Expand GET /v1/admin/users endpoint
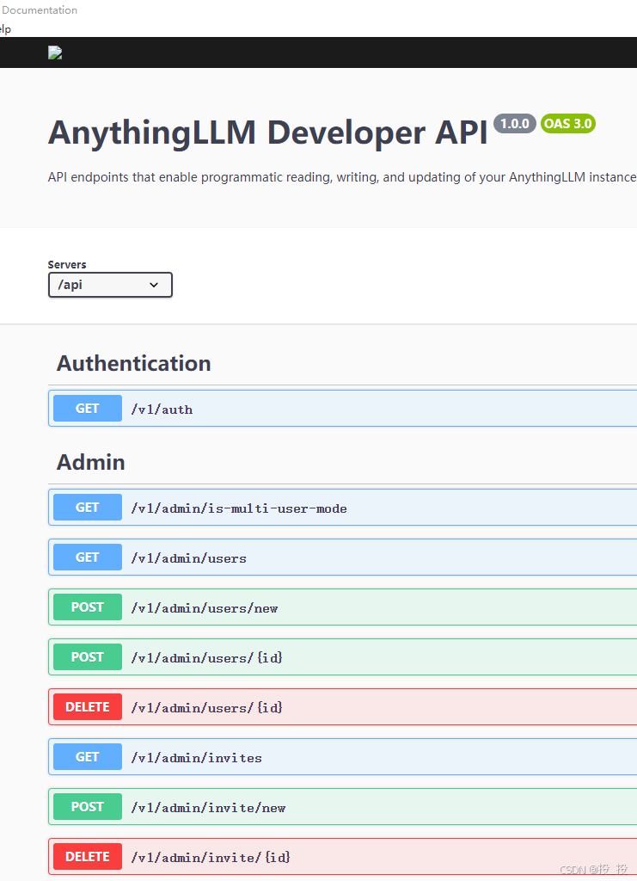The width and height of the screenshot is (637, 881). point(342,558)
